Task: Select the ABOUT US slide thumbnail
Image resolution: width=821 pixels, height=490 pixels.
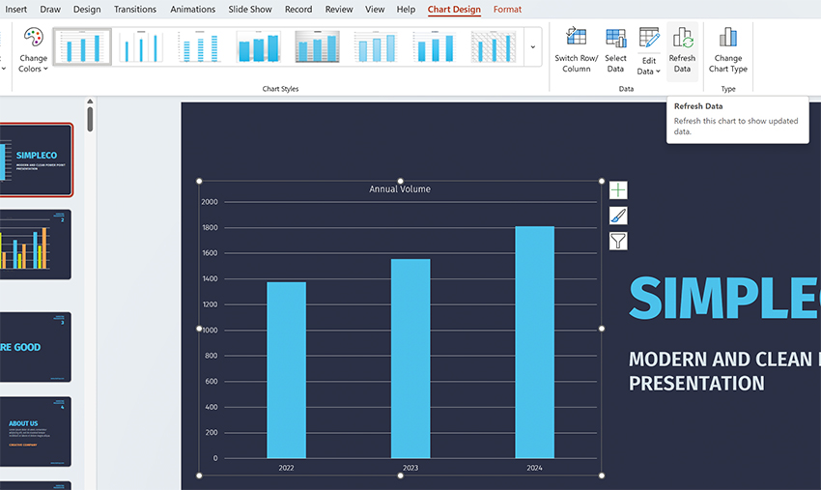Action: pos(36,431)
